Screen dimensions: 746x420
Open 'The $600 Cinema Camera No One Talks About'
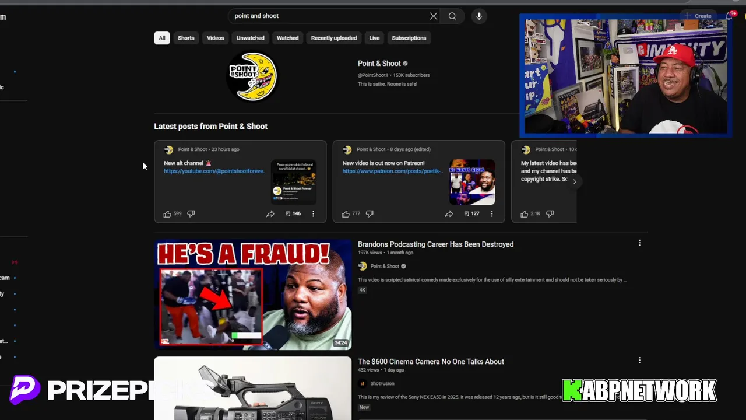click(x=431, y=362)
